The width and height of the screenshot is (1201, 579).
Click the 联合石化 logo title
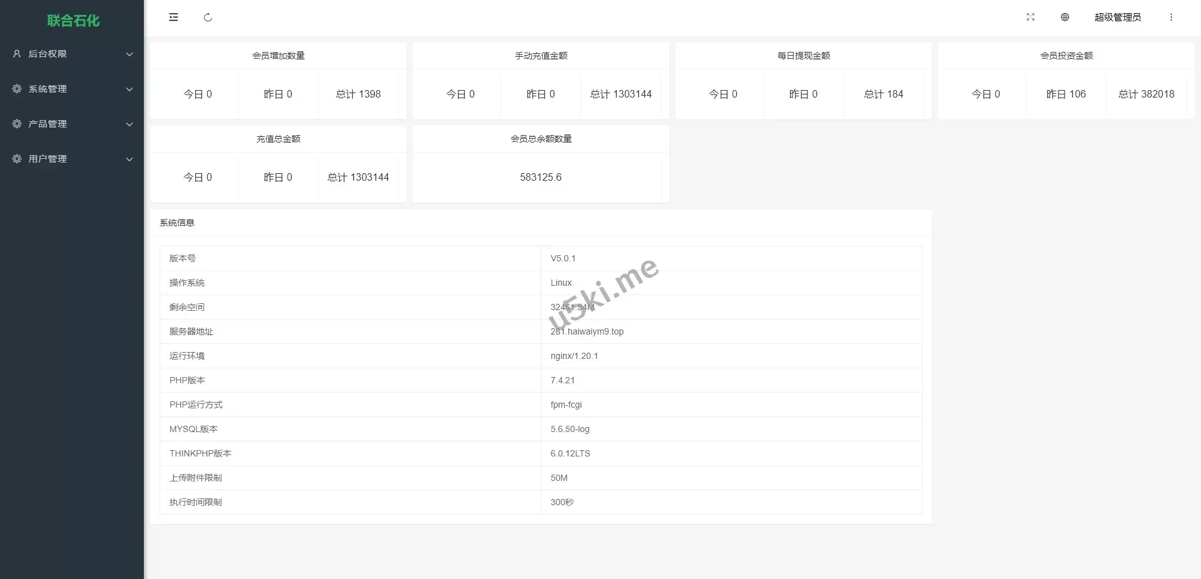point(73,21)
